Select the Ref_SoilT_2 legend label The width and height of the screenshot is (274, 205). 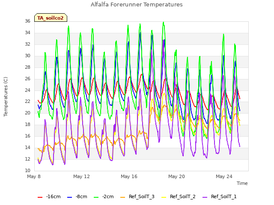click(183, 196)
